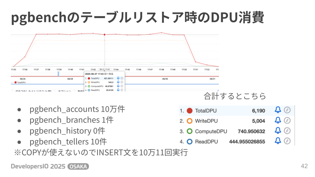Click the tooltip value 49.97861

pyautogui.click(x=109, y=86)
